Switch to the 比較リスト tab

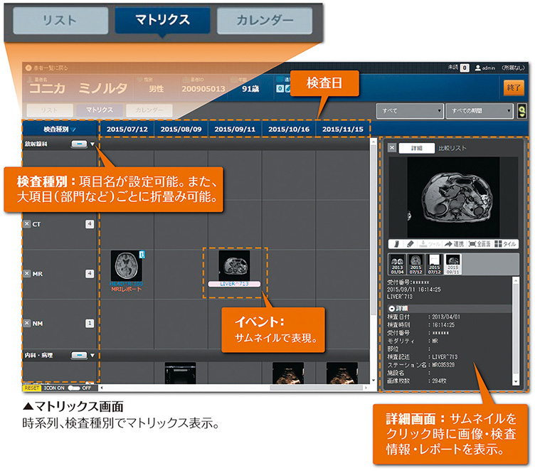452,148
